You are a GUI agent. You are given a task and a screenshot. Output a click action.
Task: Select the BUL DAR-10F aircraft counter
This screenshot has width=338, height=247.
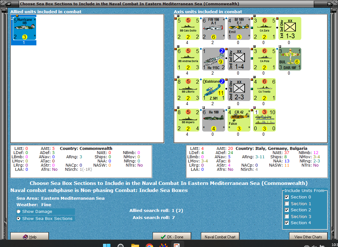(290, 59)
